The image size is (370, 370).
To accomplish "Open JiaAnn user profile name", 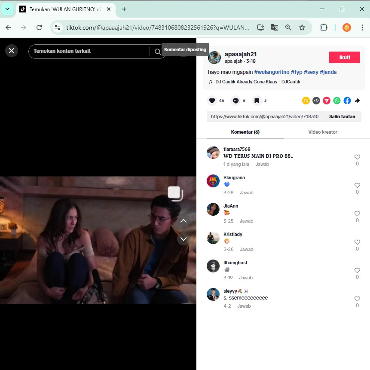I will [x=231, y=206].
